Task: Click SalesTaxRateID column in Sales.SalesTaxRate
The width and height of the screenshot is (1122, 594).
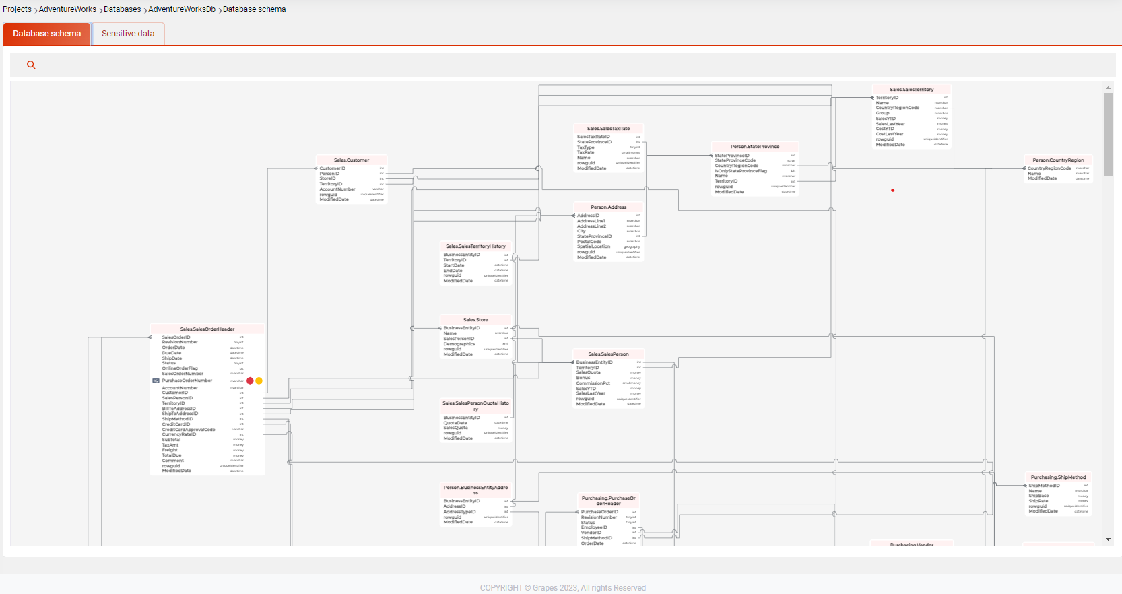Action: (x=593, y=137)
